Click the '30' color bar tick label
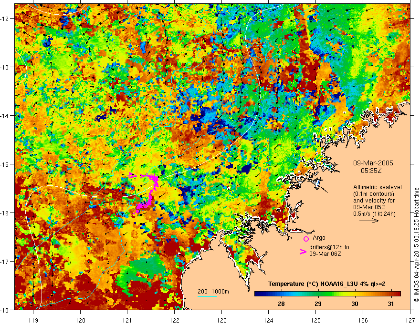 click(x=354, y=304)
